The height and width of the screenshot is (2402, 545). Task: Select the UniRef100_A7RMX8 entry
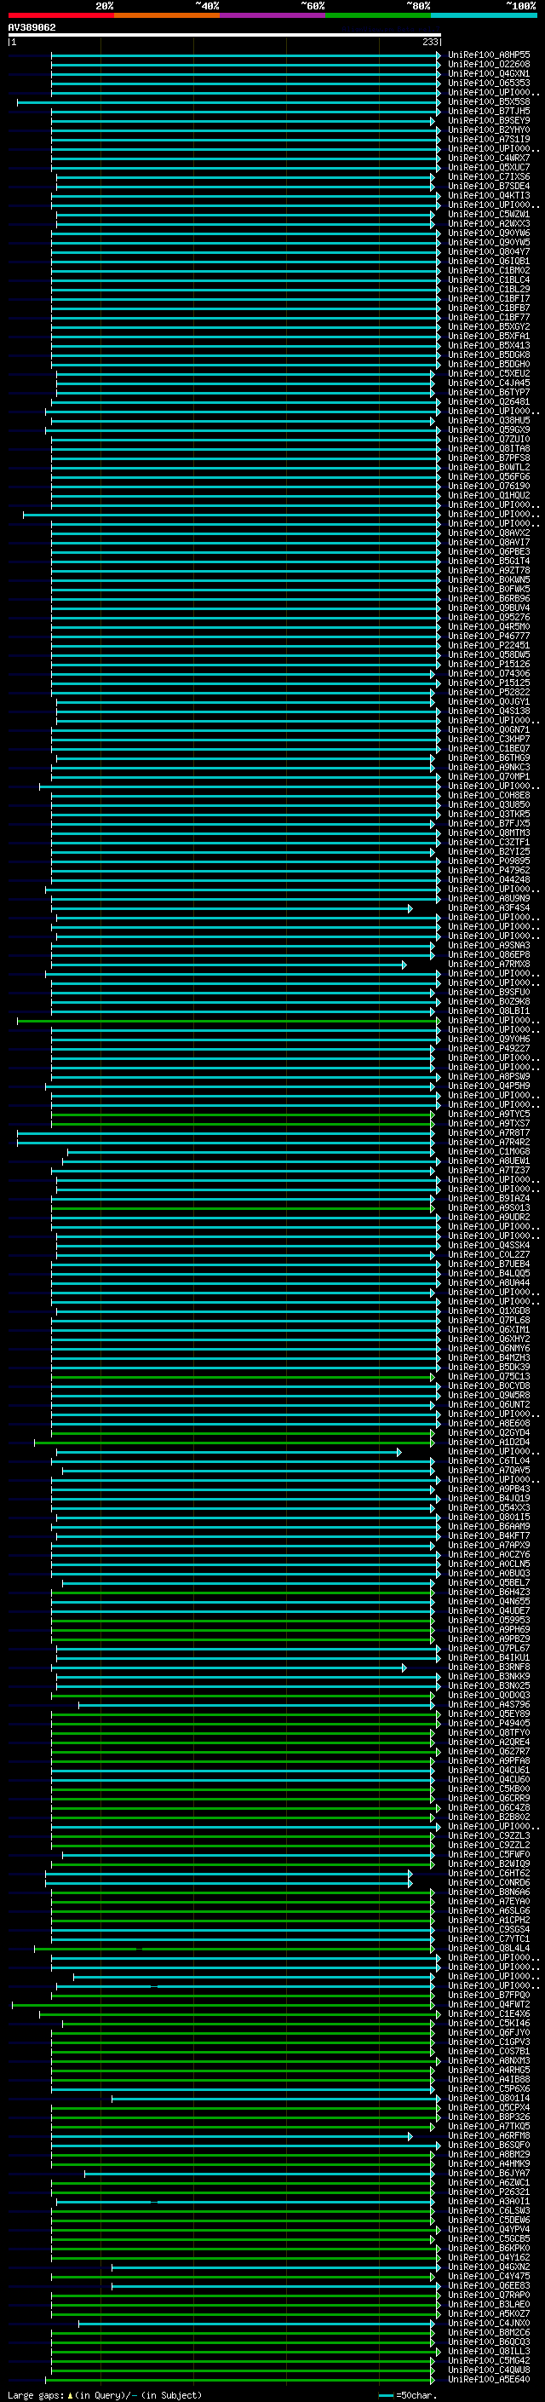(488, 965)
